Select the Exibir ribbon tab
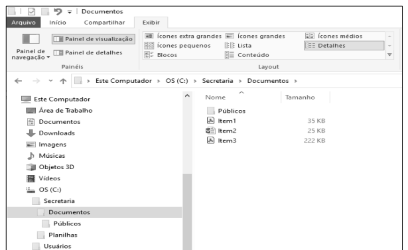The height and width of the screenshot is (250, 408). pyautogui.click(x=151, y=23)
